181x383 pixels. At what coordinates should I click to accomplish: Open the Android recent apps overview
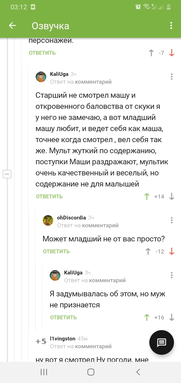click(44, 372)
